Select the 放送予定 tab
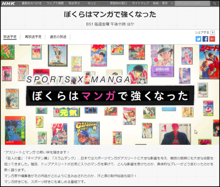The height and width of the screenshot is (187, 220). 10,37
